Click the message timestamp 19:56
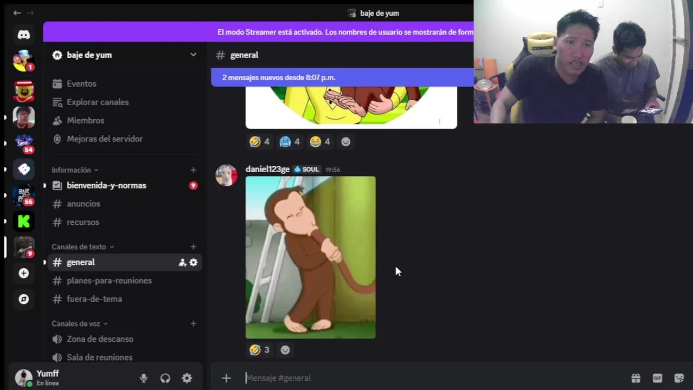Viewport: 693px width, 390px height. 332,170
